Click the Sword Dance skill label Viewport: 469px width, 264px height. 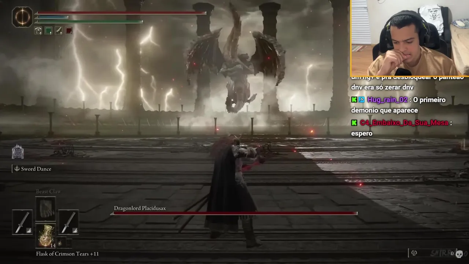36,169
